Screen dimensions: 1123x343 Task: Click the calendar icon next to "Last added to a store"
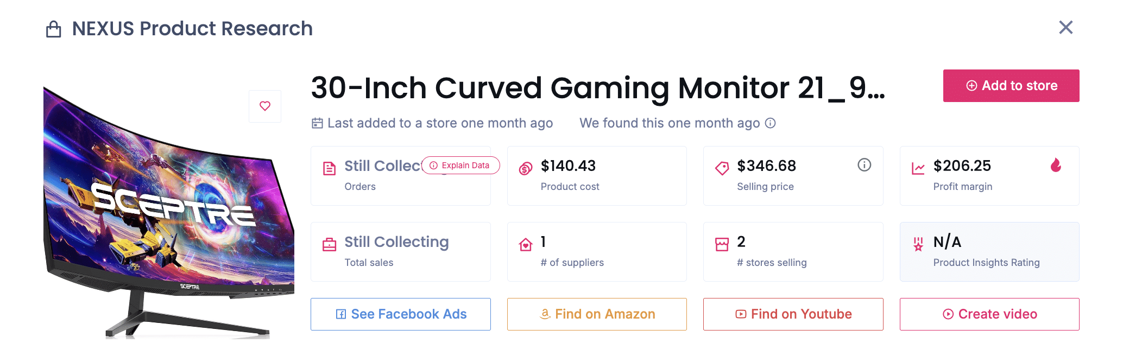tap(318, 123)
